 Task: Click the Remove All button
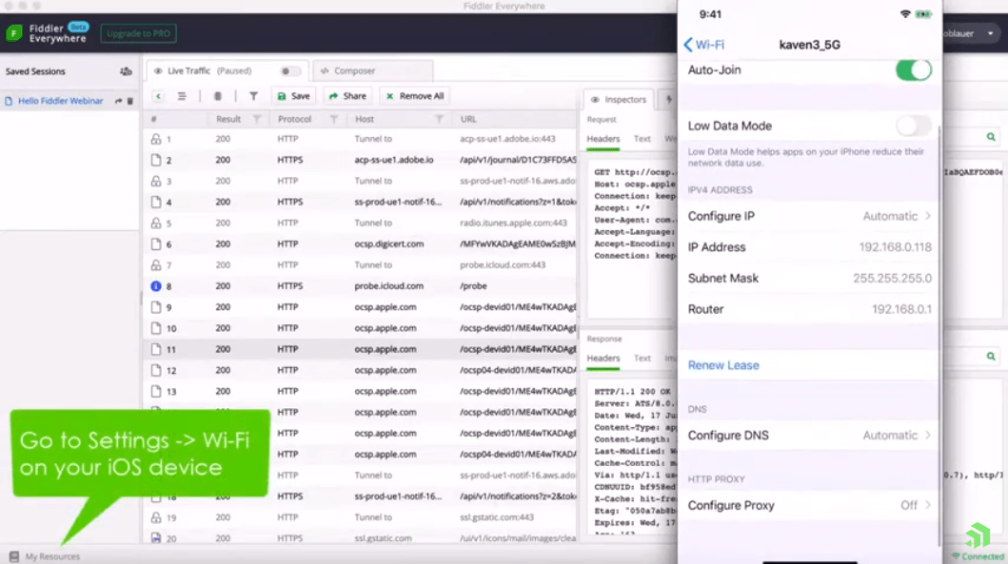tap(415, 96)
